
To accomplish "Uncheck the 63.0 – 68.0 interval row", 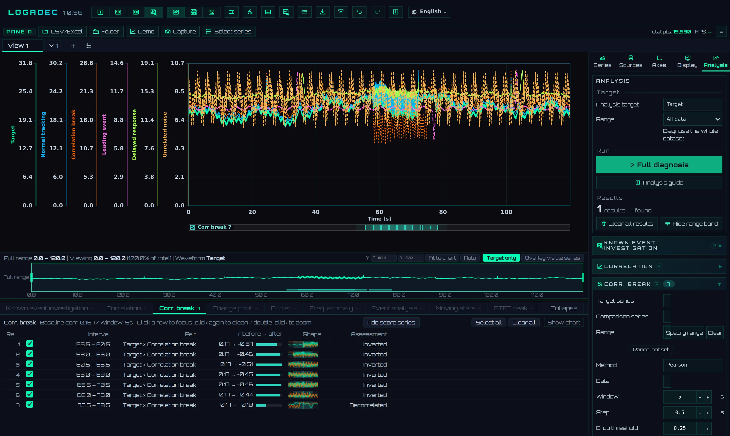I will [x=30, y=374].
